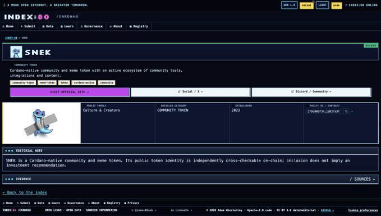Click the SNEK avatar icon beside the title
The image size is (381, 216).
(16, 52)
